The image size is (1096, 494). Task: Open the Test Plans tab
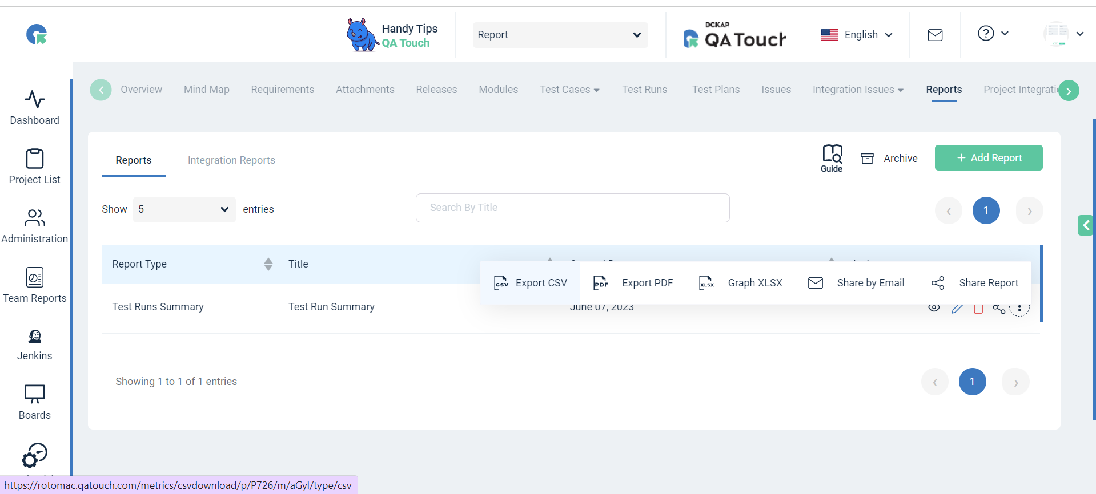[716, 90]
